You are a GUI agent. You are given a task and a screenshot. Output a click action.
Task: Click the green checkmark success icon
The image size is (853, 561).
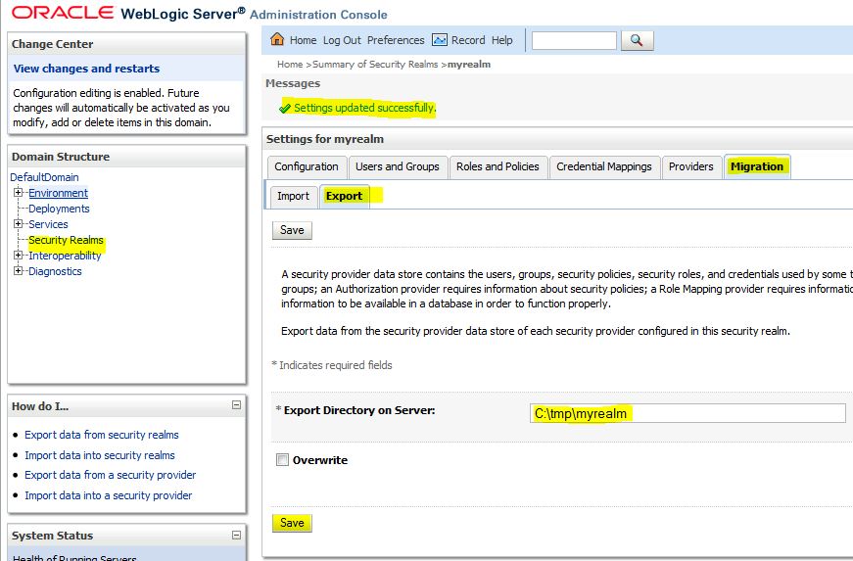click(285, 108)
